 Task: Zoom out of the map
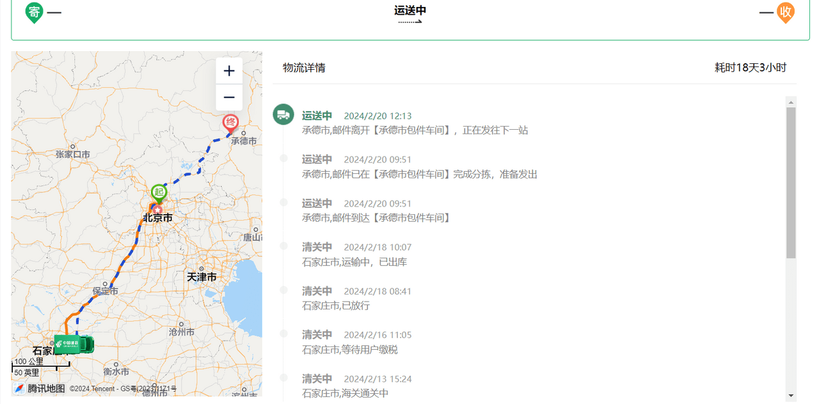click(x=229, y=98)
